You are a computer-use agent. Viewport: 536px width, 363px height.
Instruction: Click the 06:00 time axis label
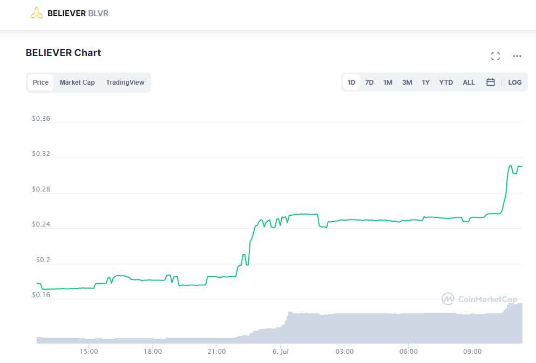click(409, 351)
